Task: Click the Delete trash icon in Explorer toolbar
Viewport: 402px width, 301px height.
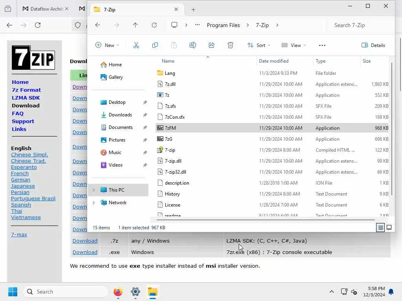Action: tap(230, 45)
